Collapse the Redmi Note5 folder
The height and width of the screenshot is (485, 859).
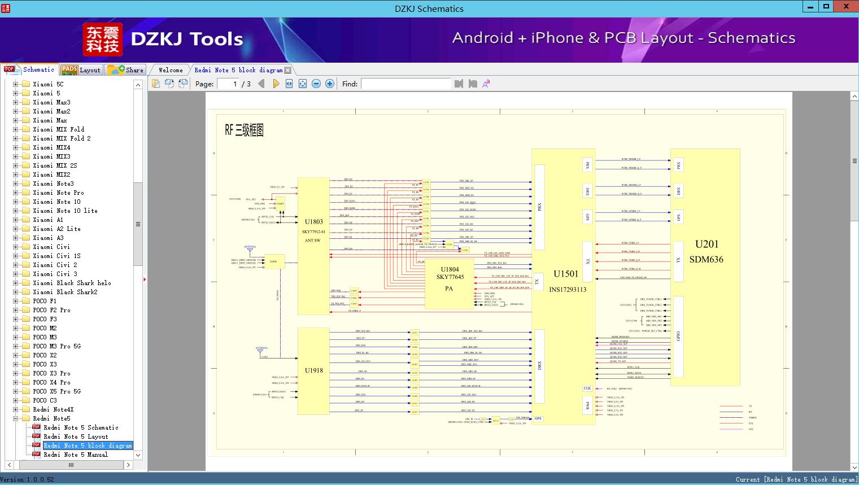point(16,418)
